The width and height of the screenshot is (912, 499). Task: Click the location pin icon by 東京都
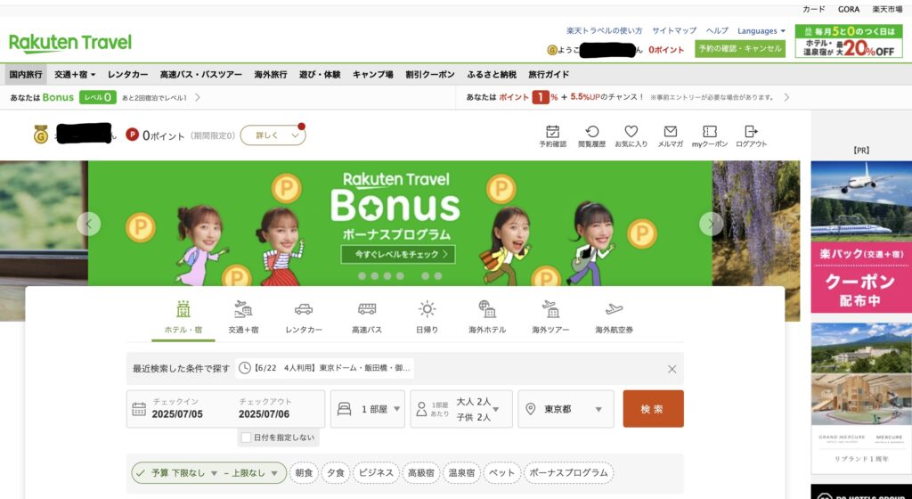click(x=530, y=409)
